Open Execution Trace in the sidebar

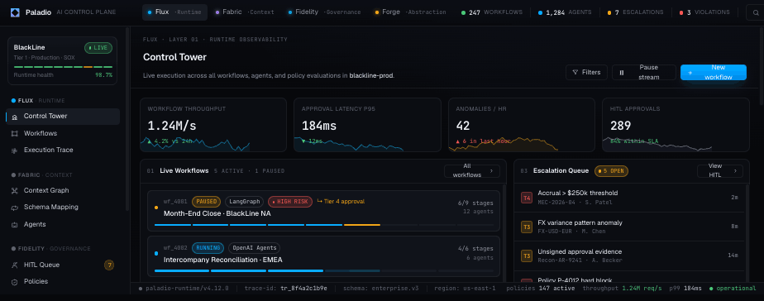[x=63, y=150]
